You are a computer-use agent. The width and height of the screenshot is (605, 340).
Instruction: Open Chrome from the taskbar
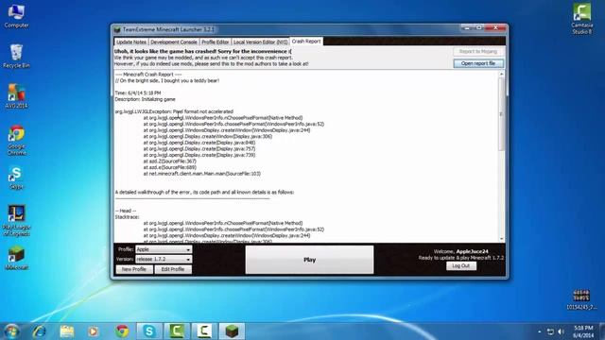[x=122, y=331]
